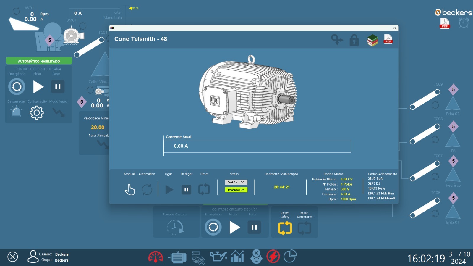The height and width of the screenshot is (266, 473).
Task: Click the Beckers logo
Action: [453, 12]
